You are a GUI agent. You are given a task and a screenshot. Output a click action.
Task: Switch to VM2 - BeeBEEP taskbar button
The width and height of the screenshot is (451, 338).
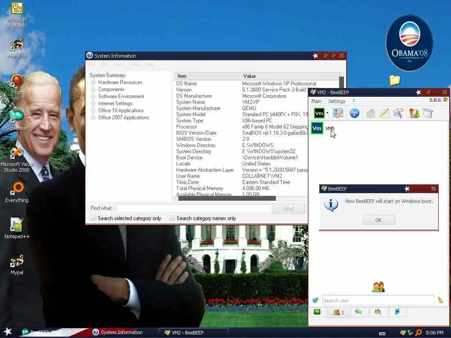pyautogui.click(x=193, y=333)
